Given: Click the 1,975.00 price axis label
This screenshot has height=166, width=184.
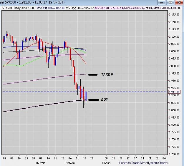Looking at the screenshot, I should [x=174, y=73].
